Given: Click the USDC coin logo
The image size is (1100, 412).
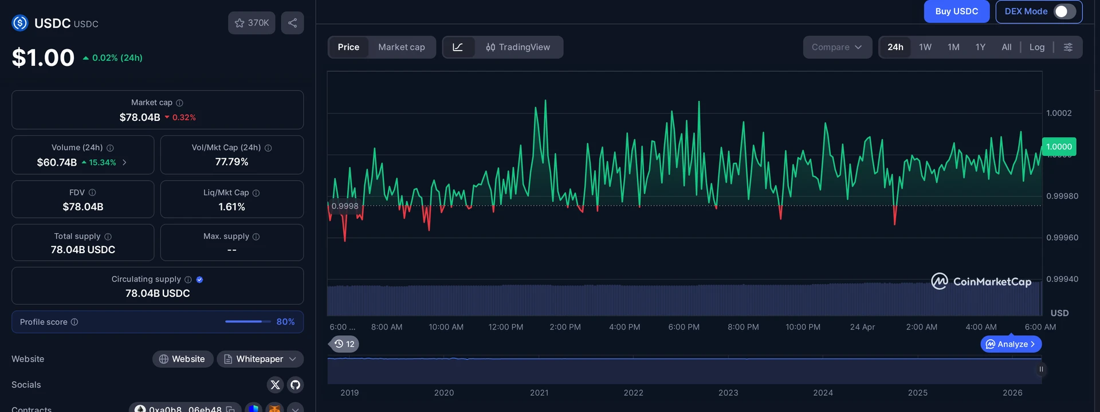Looking at the screenshot, I should coord(20,23).
